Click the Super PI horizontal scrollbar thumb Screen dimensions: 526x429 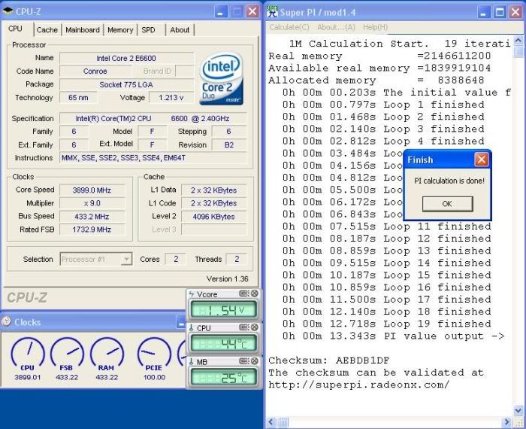[283, 422]
